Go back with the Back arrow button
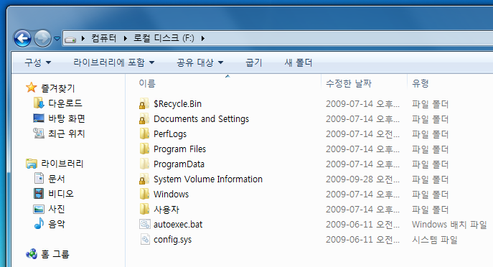Image resolution: width=493 pixels, height=267 pixels. coord(23,39)
